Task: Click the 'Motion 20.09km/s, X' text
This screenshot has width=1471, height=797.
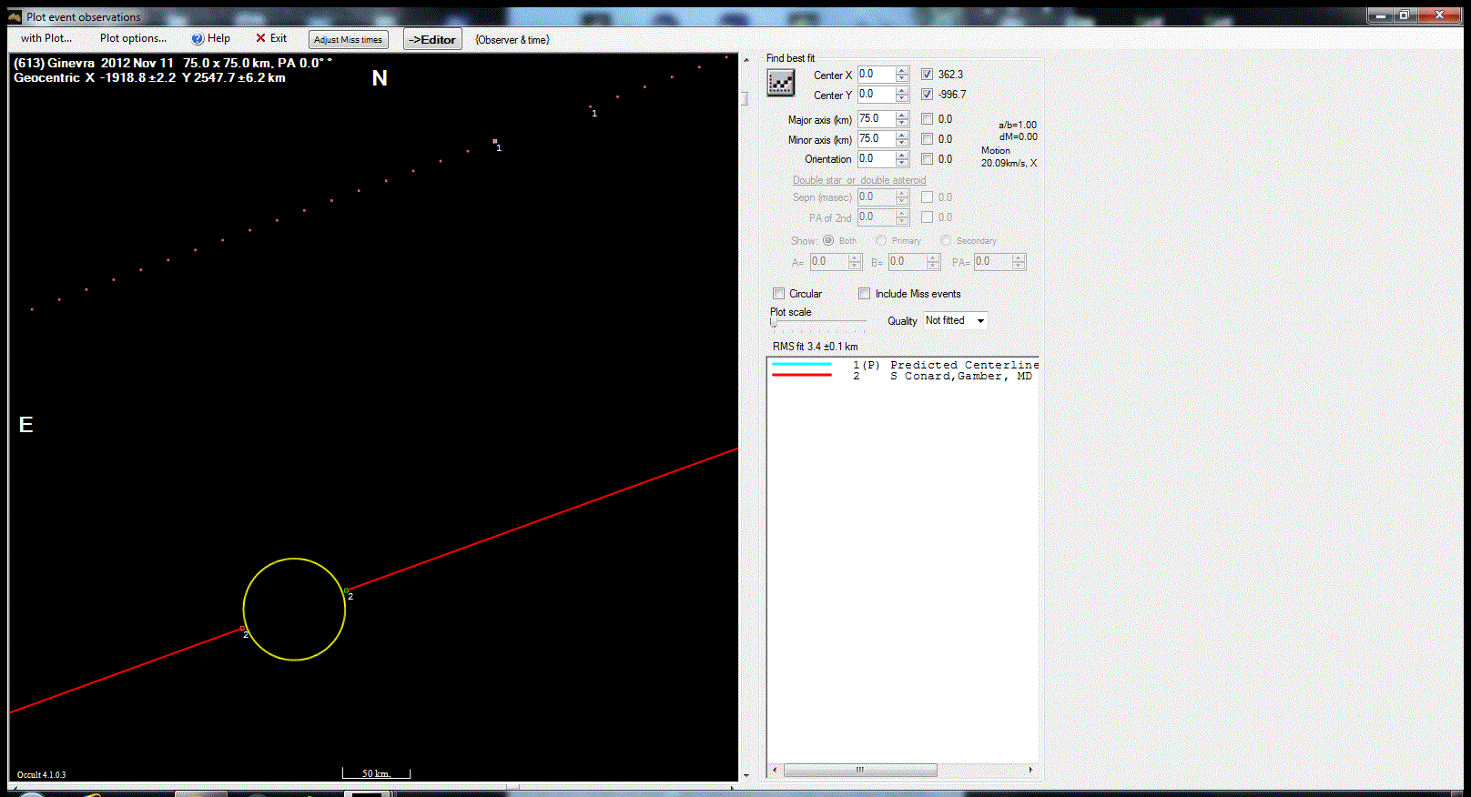Action: [x=1009, y=156]
